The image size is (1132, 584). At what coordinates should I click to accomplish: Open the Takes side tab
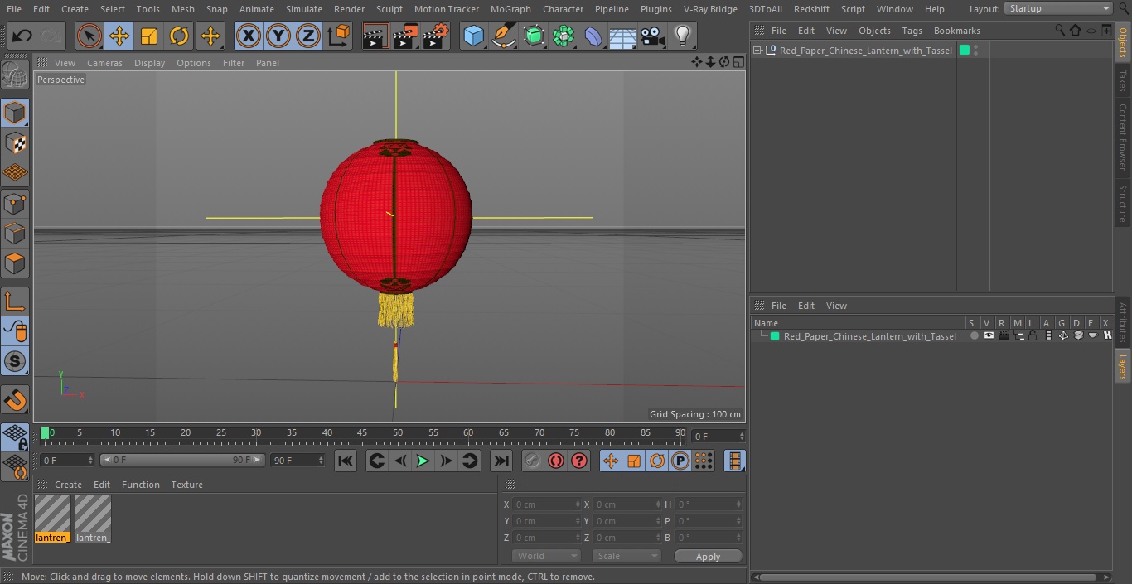[x=1123, y=80]
